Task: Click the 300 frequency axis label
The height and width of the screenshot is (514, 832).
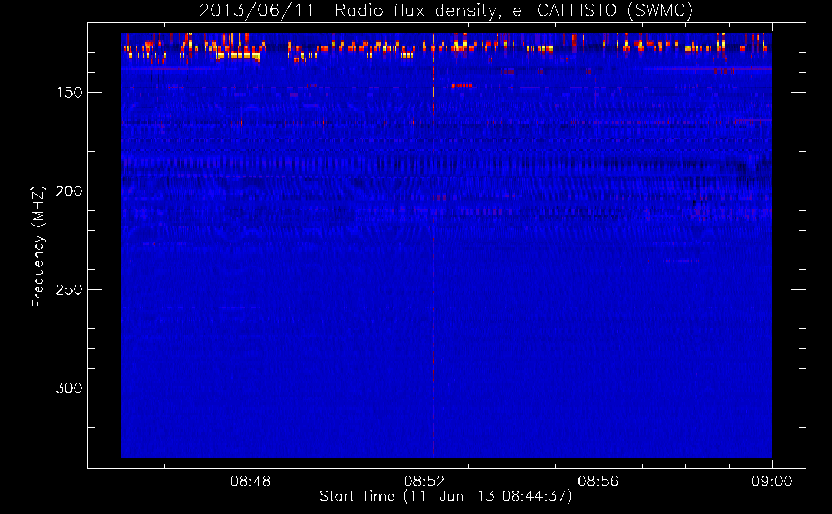Action: (69, 388)
